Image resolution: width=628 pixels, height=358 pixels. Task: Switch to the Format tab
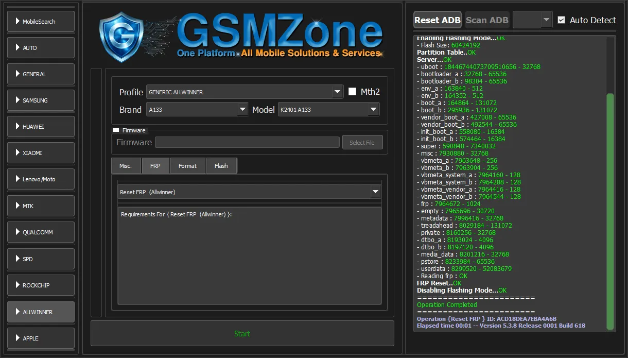tap(187, 166)
